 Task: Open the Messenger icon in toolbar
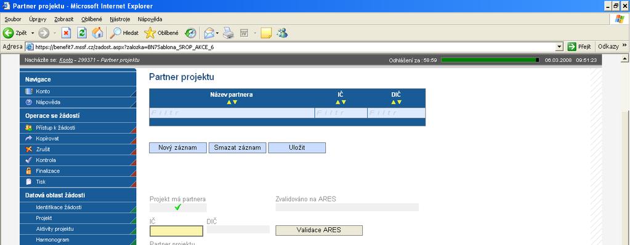pos(282,33)
